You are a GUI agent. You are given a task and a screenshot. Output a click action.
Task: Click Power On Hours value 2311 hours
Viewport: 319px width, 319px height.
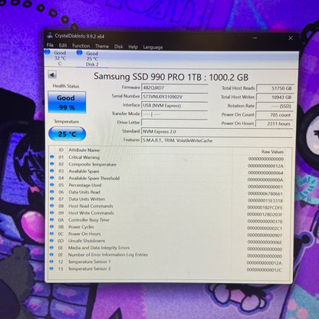coord(275,123)
